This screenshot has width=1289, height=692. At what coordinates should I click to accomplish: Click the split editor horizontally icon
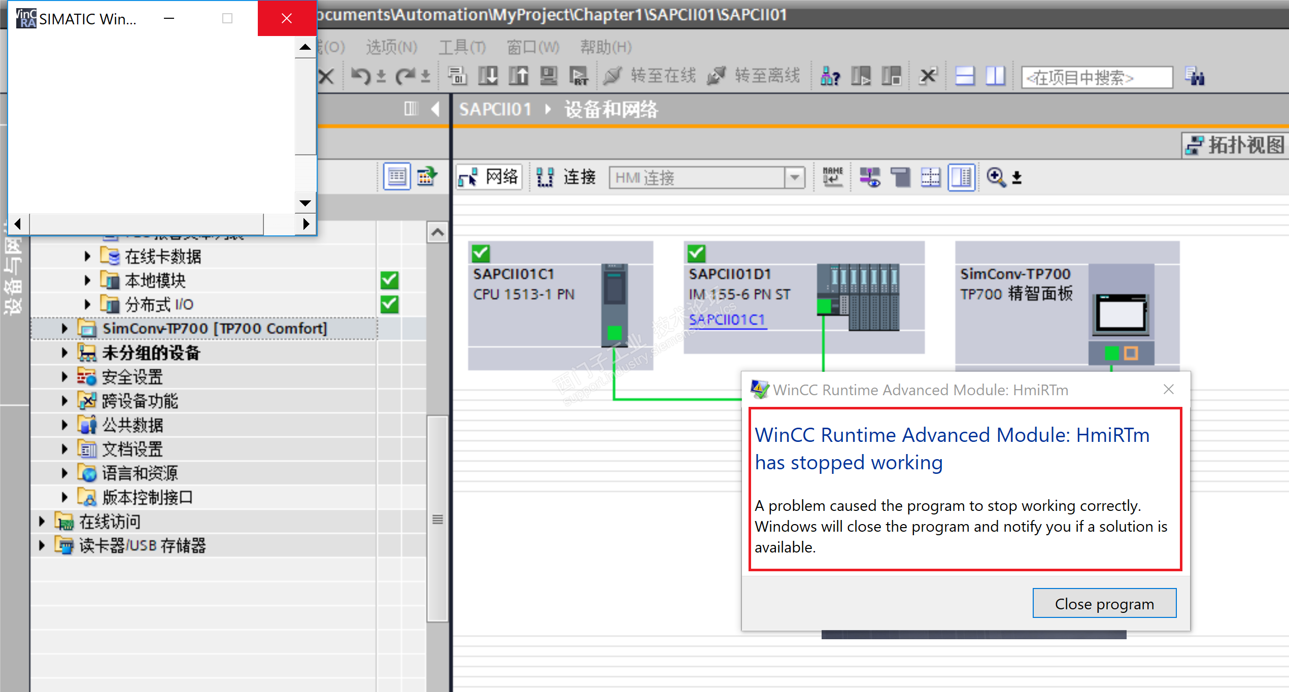pos(965,77)
